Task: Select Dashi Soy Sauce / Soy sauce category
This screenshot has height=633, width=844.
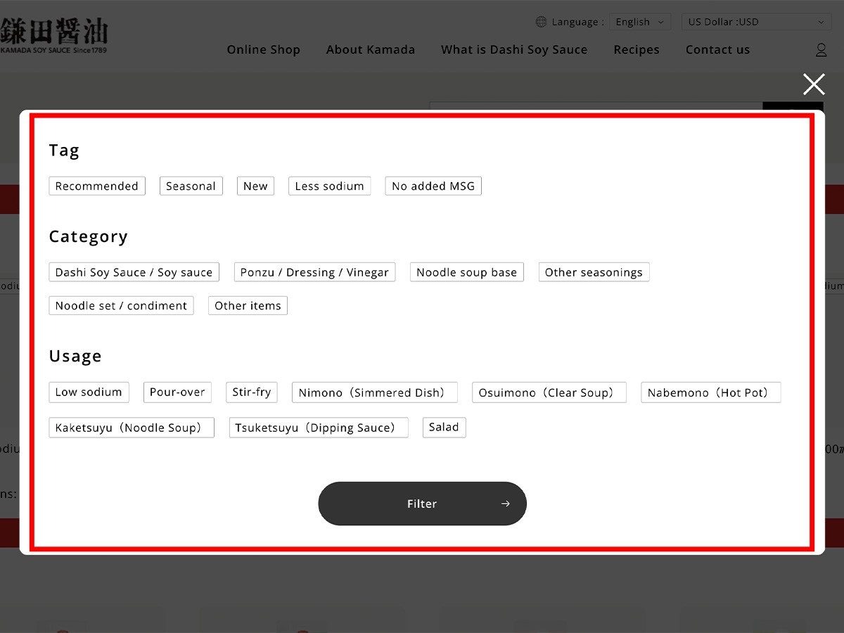Action: tap(134, 272)
